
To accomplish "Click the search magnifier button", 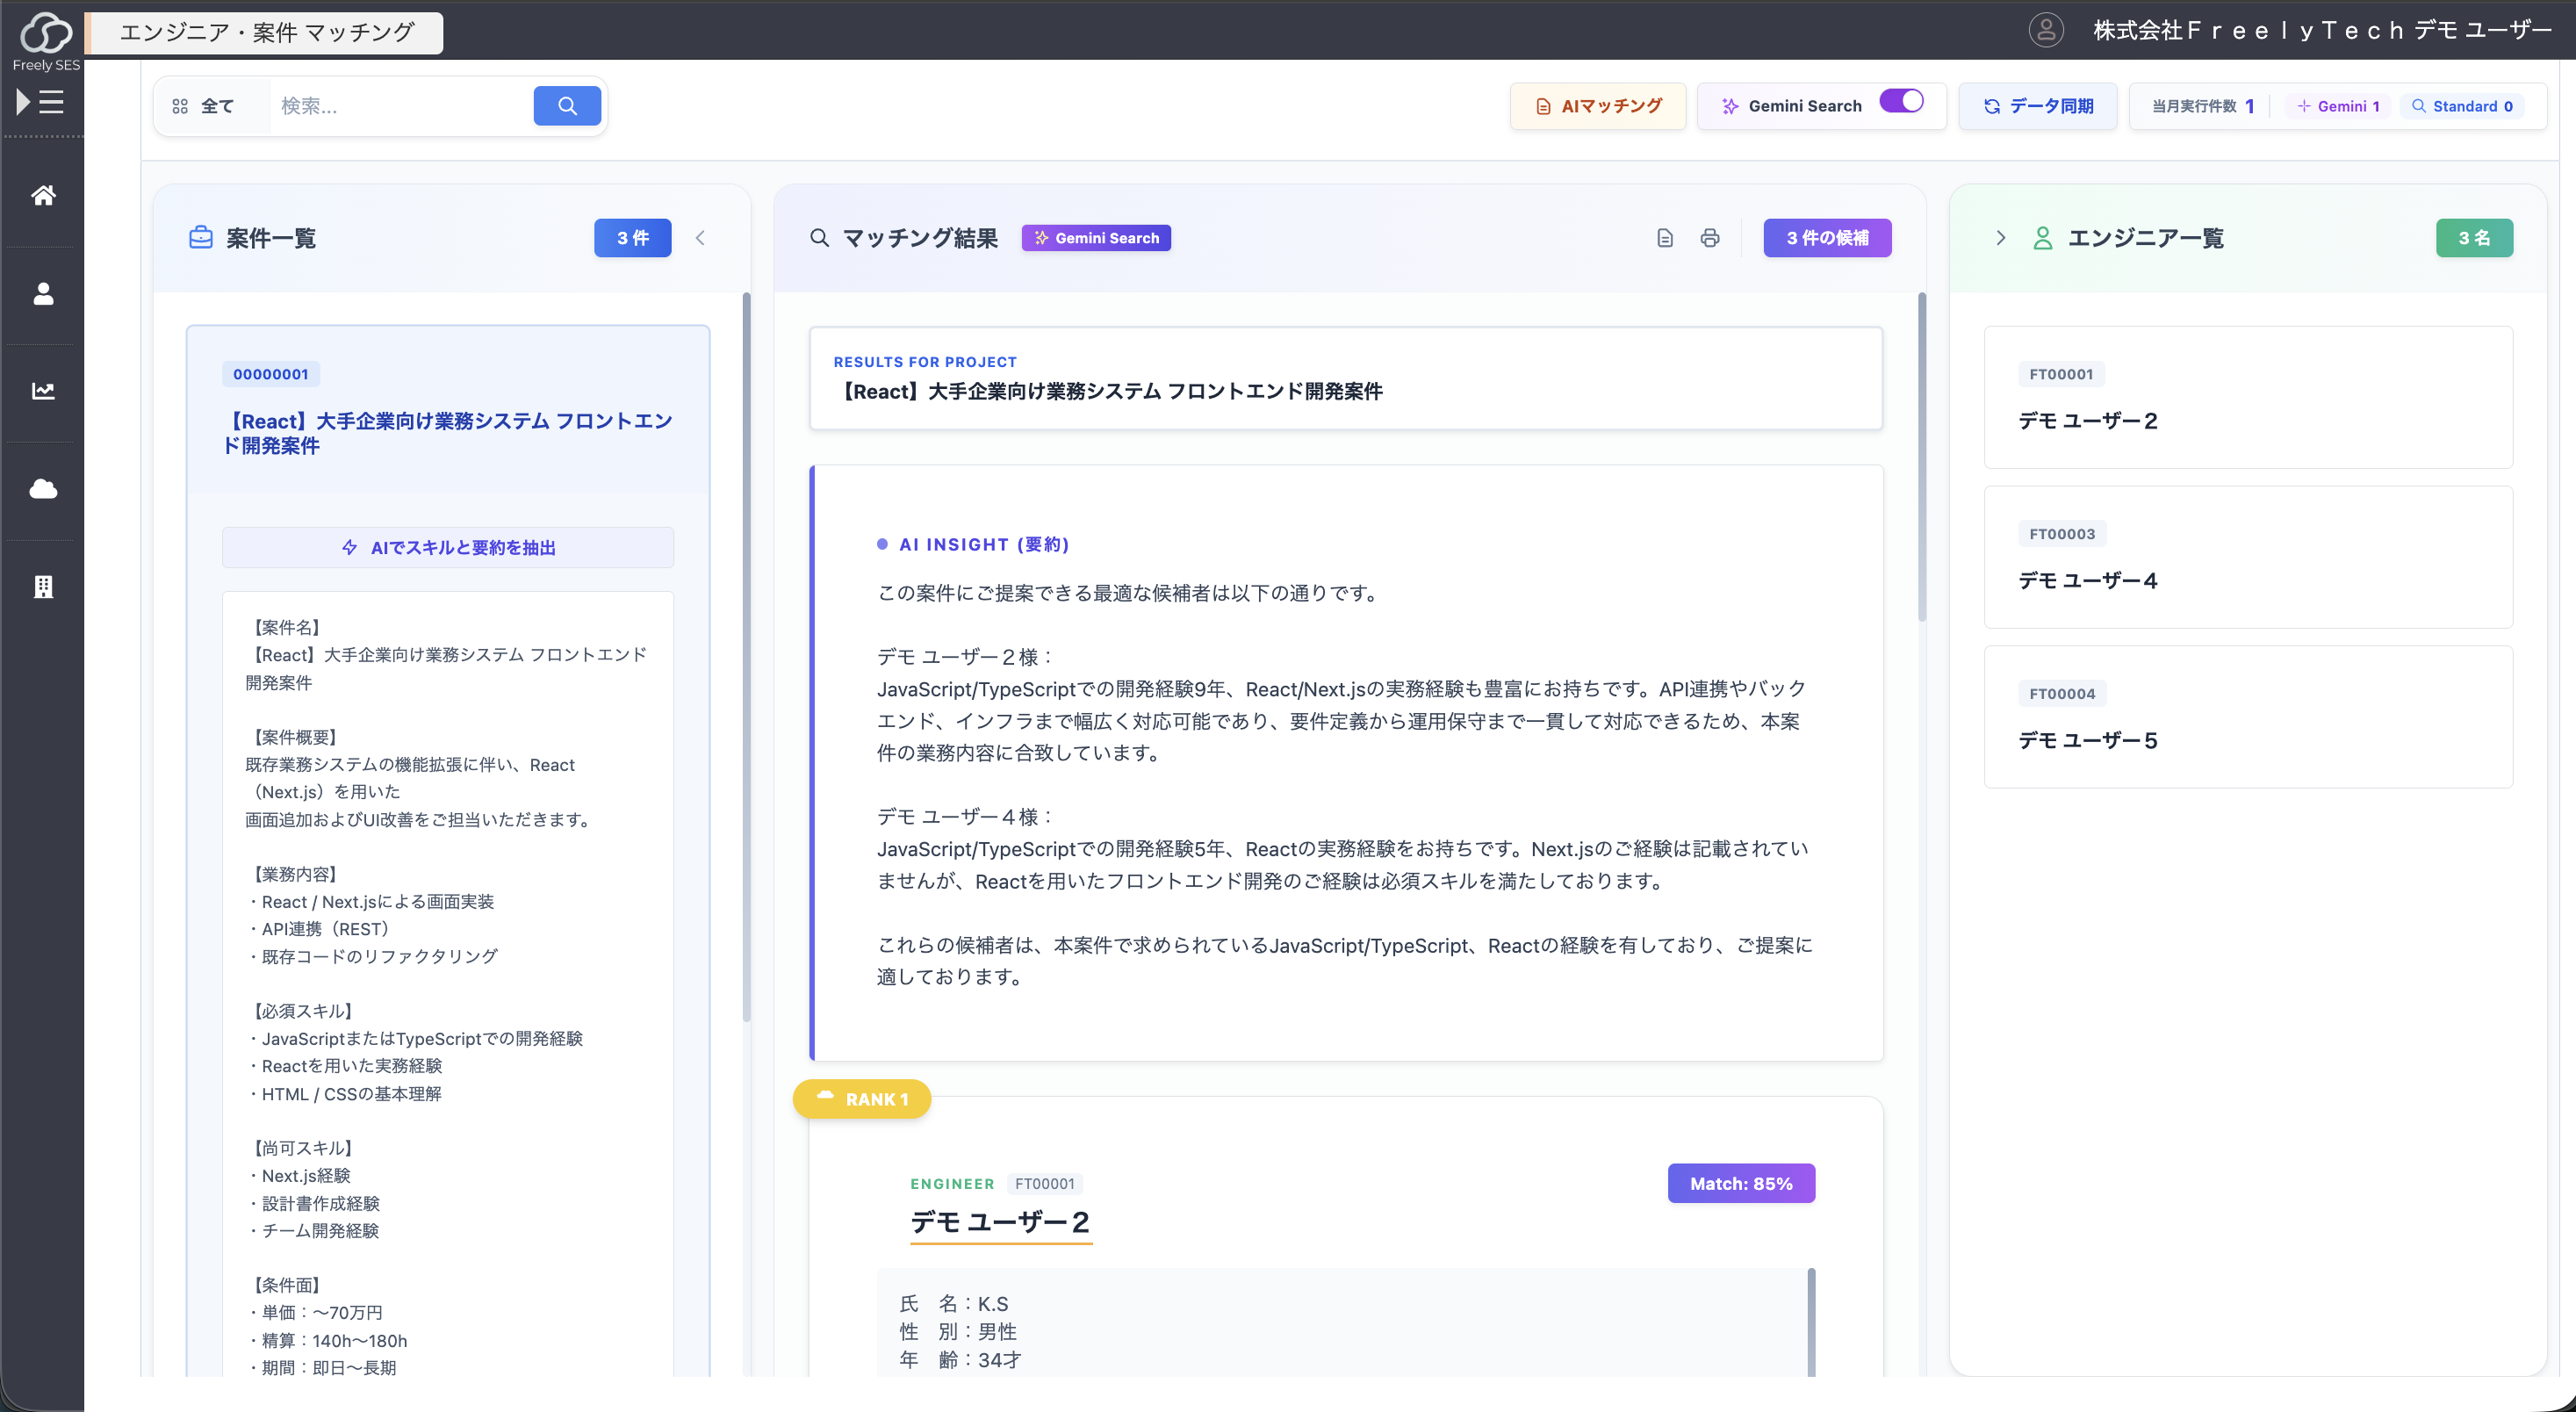I will click(567, 105).
